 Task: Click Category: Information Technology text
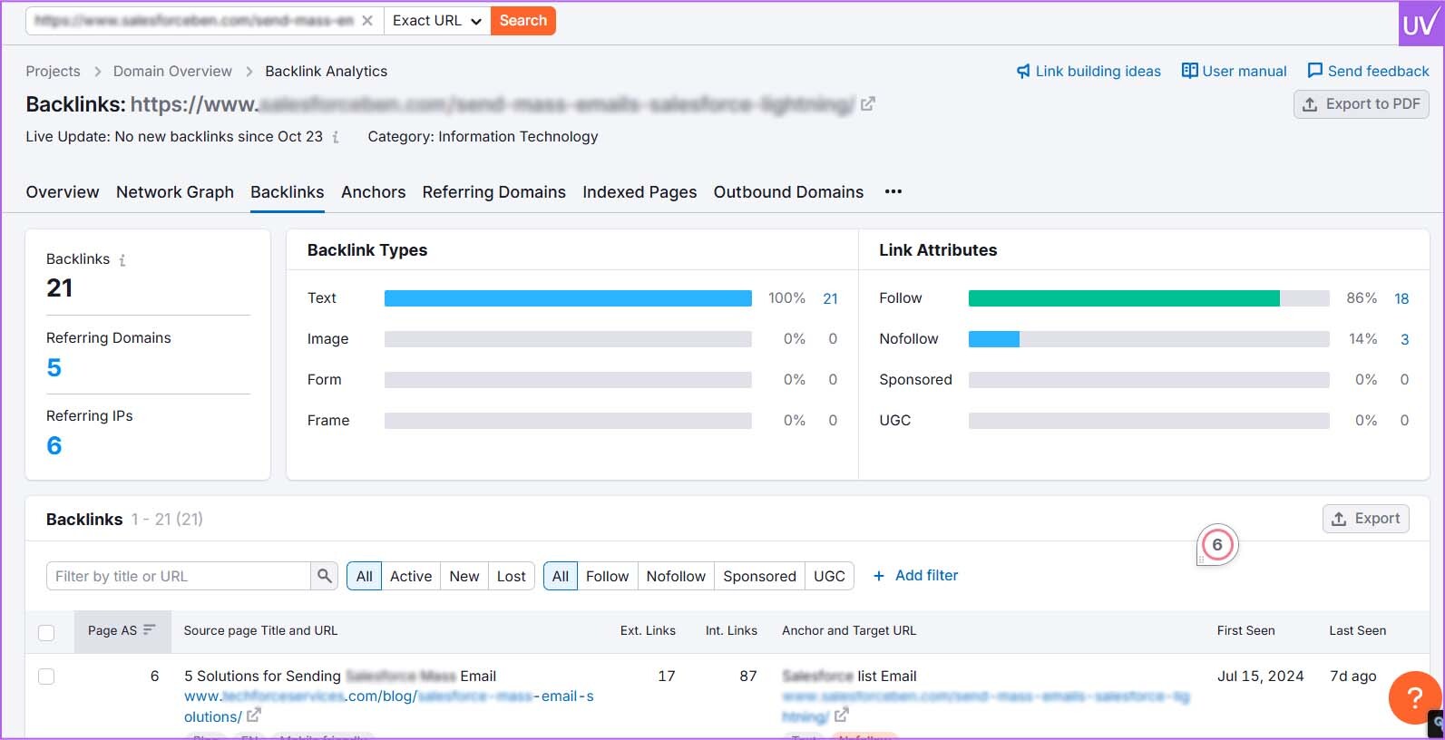(483, 137)
